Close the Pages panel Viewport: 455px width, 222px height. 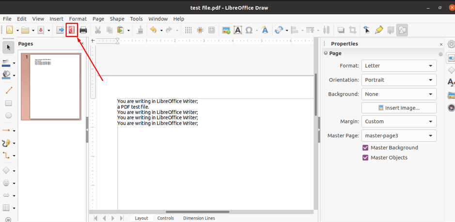pos(82,44)
